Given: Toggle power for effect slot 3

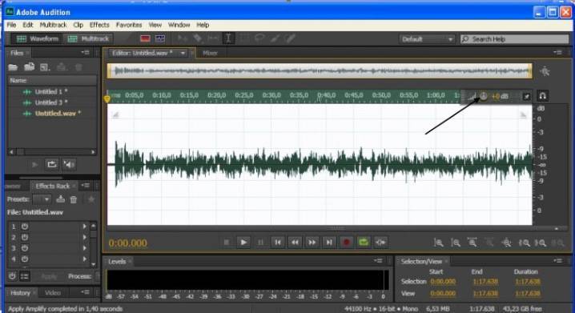Looking at the screenshot, I should click(x=25, y=248).
